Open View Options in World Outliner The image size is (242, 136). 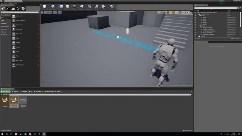click(x=236, y=39)
